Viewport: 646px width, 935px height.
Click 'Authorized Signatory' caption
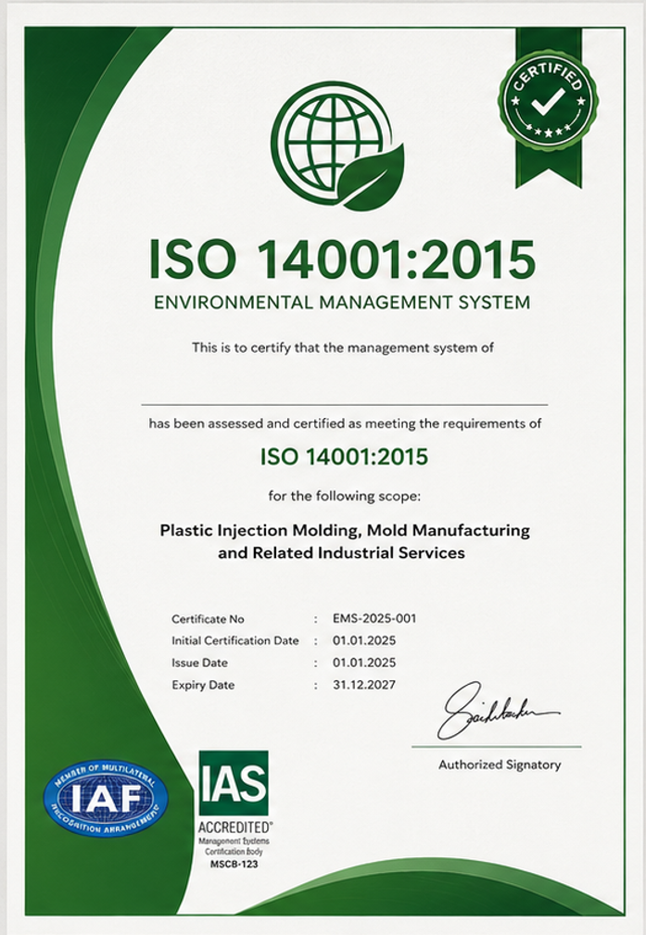pyautogui.click(x=500, y=764)
